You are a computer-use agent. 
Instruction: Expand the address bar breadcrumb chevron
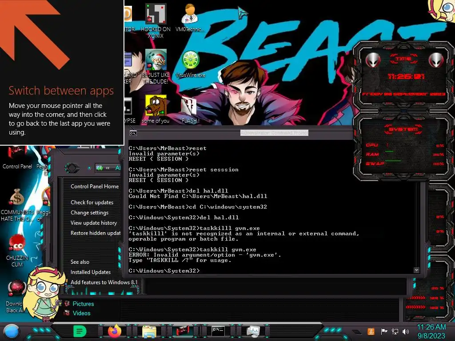108,168
